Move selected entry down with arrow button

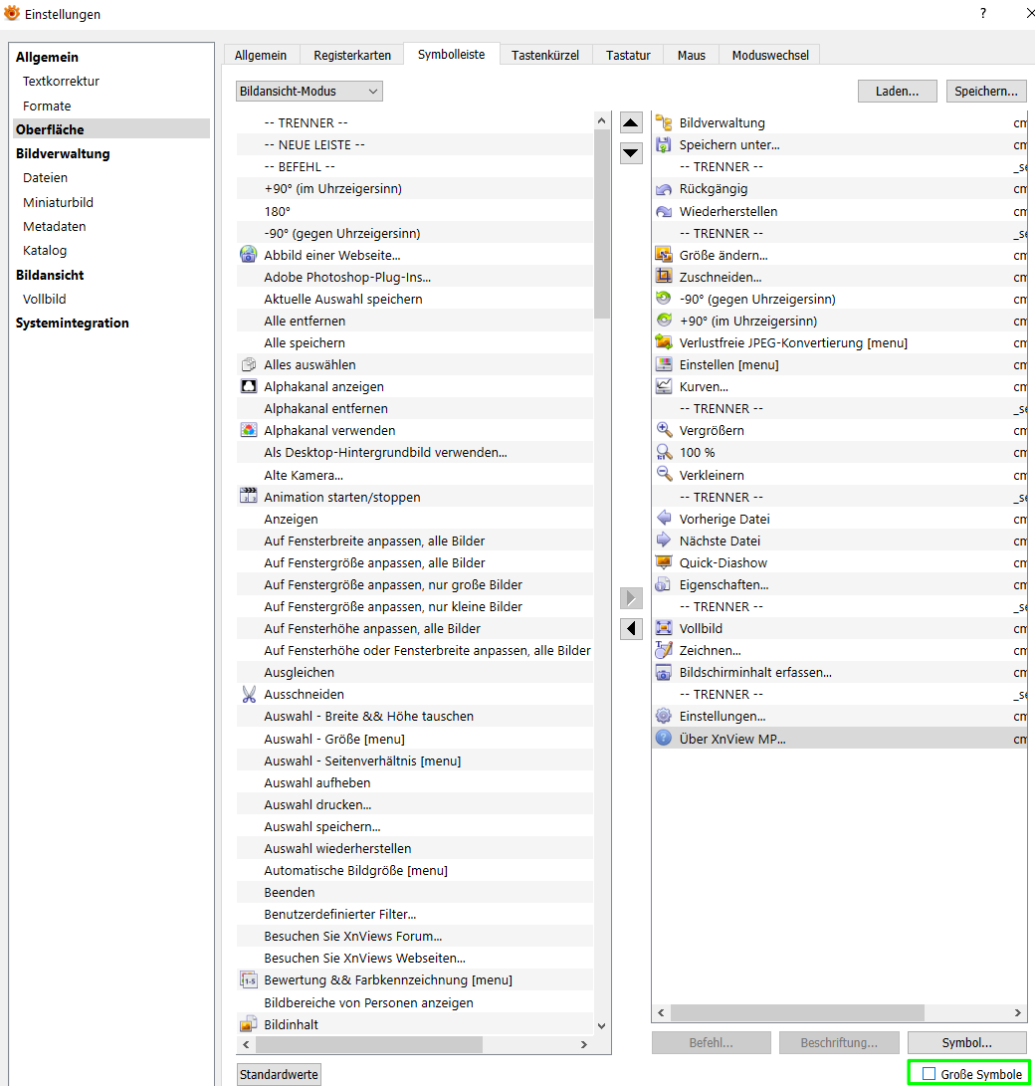pyautogui.click(x=632, y=153)
